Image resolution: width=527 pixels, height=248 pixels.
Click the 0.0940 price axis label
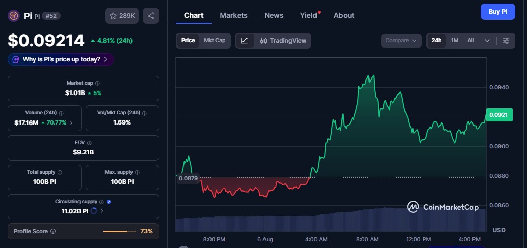(499, 87)
